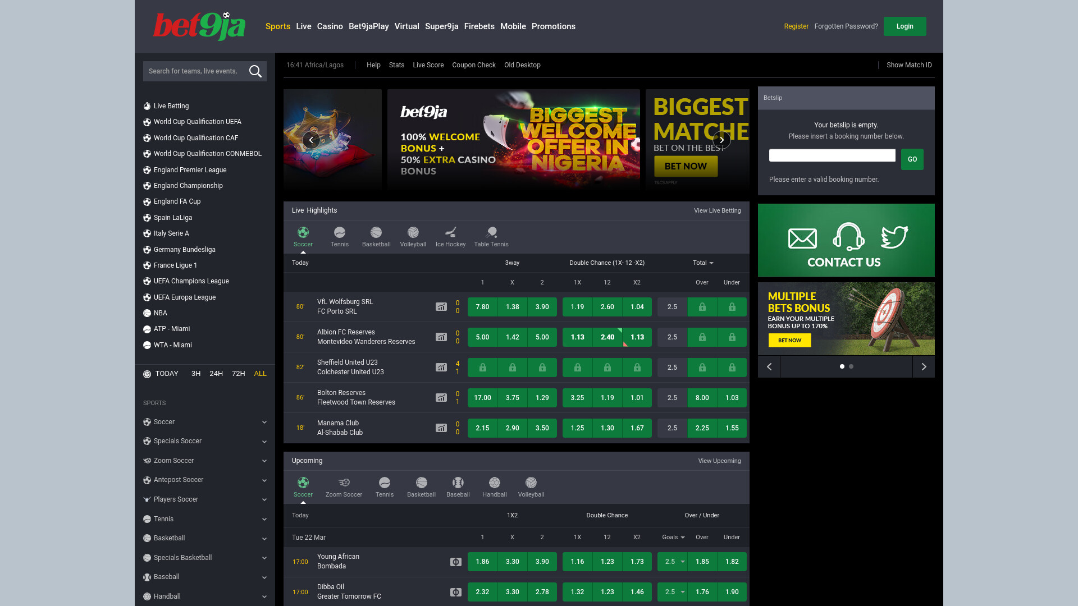Open Virtual in top navigation
The width and height of the screenshot is (1078, 606).
407,26
